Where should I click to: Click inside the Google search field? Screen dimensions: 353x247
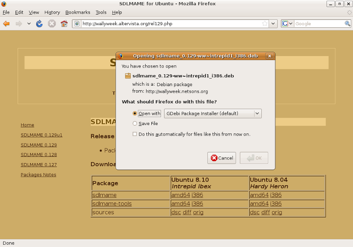(319, 23)
